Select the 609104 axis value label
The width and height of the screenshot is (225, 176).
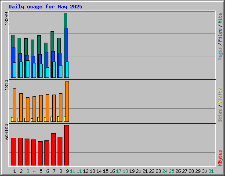[7, 132]
